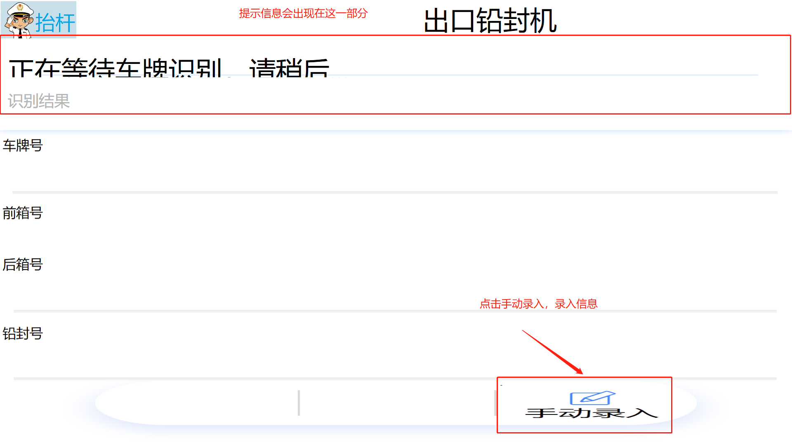Click the 铅封号 field label
Screen dimensions: 792x445
click(23, 334)
